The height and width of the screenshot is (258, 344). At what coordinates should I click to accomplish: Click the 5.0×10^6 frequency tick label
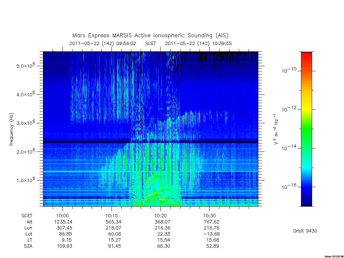[26, 65]
